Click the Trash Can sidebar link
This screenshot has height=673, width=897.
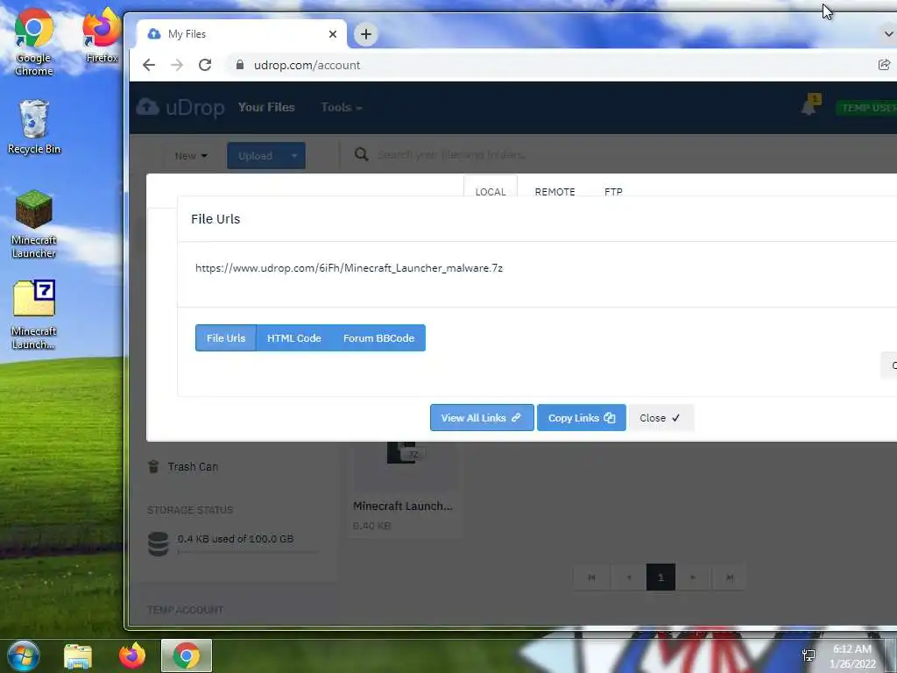coord(193,466)
